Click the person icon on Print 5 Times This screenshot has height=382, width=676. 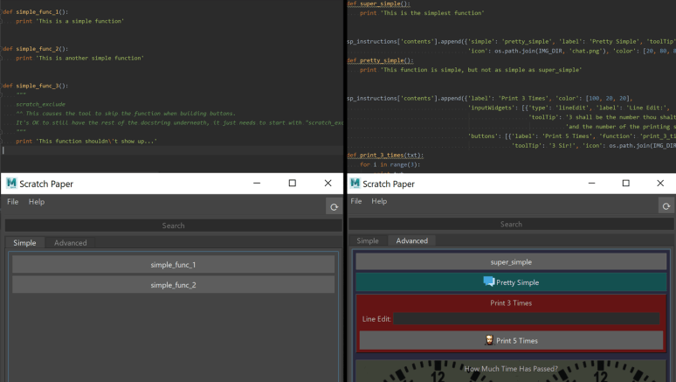[489, 340]
